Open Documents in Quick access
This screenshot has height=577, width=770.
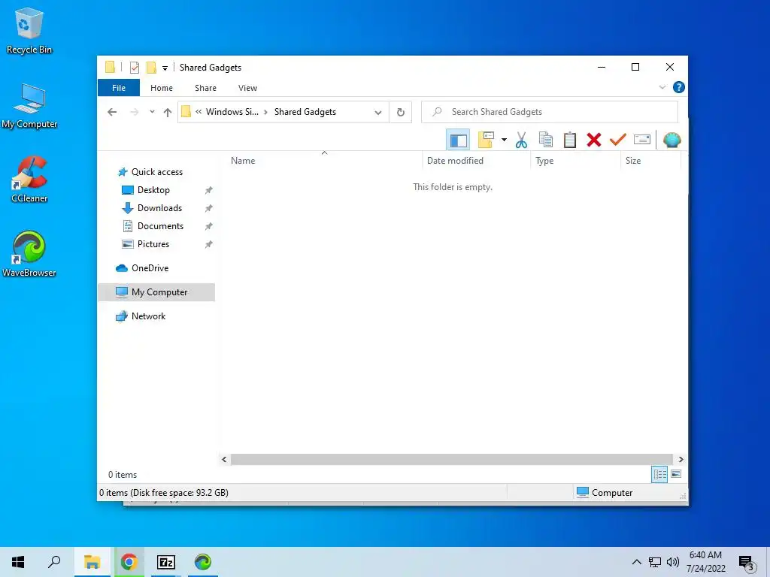coord(160,226)
